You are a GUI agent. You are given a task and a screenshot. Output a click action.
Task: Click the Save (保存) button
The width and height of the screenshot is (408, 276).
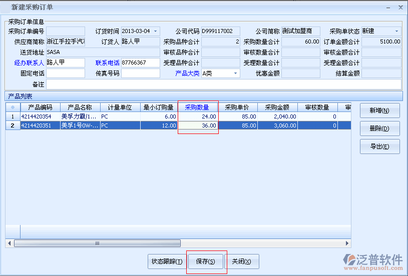tap(205, 261)
